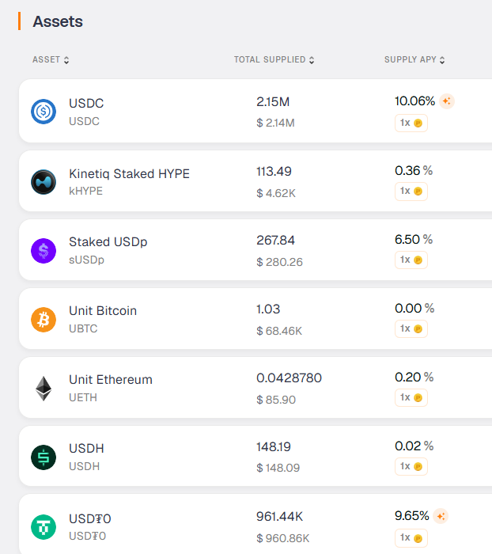
Task: Click the 1x points badge in UBTC row
Action: 411,329
